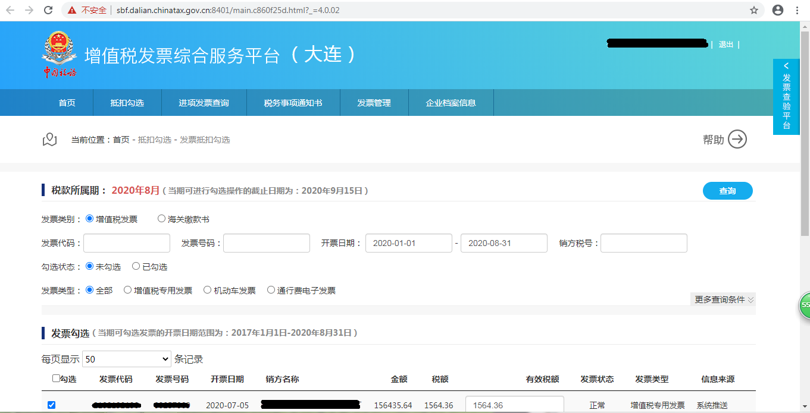Select the 海关缴款书 invoice category radio button
This screenshot has height=413, width=810.
coord(161,217)
